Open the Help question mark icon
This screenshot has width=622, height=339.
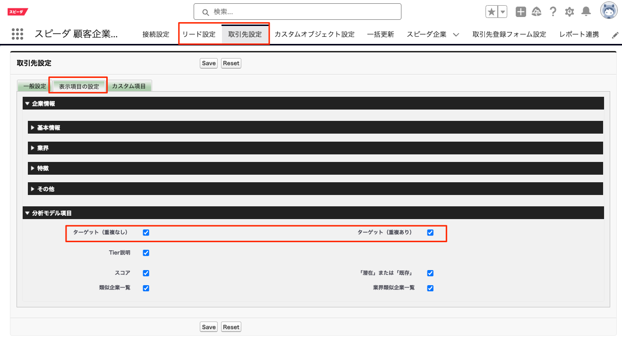coord(553,12)
